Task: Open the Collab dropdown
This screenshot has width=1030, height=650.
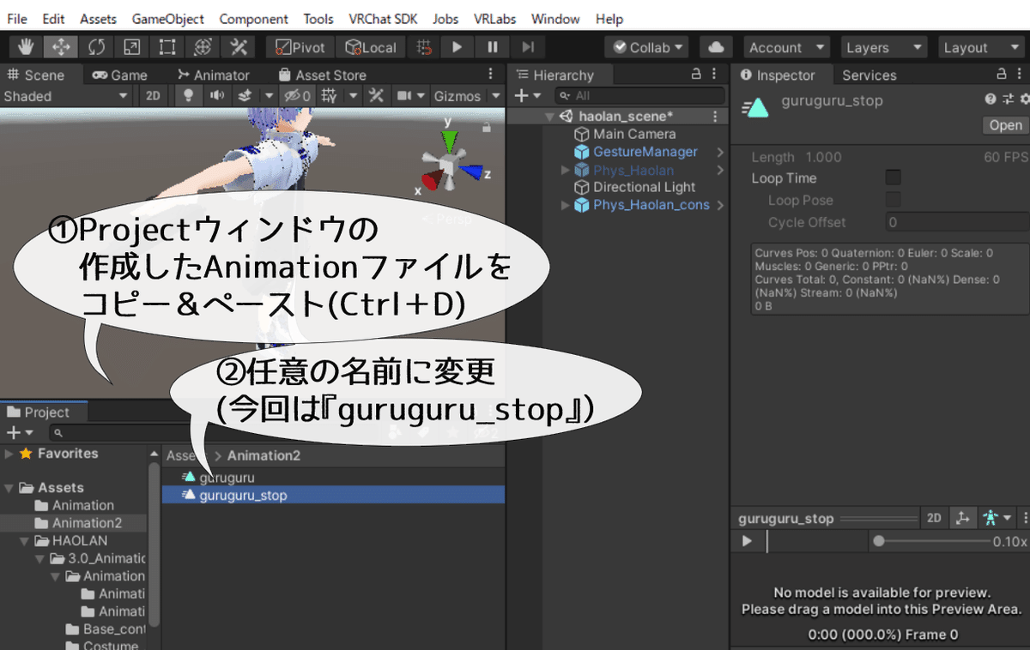Action: click(646, 47)
